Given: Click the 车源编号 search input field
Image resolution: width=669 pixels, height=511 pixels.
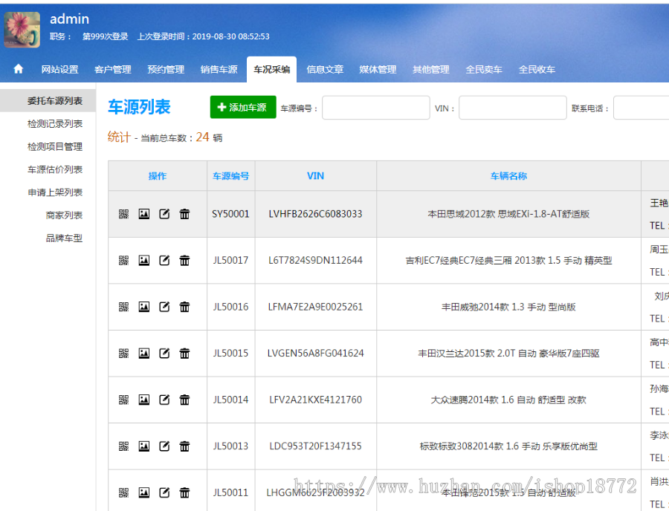Looking at the screenshot, I should tap(375, 107).
